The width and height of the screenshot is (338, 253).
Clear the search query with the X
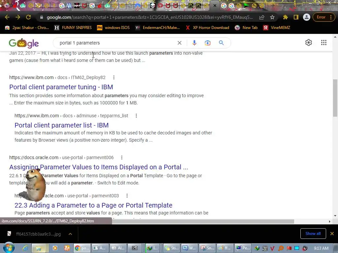point(179,43)
